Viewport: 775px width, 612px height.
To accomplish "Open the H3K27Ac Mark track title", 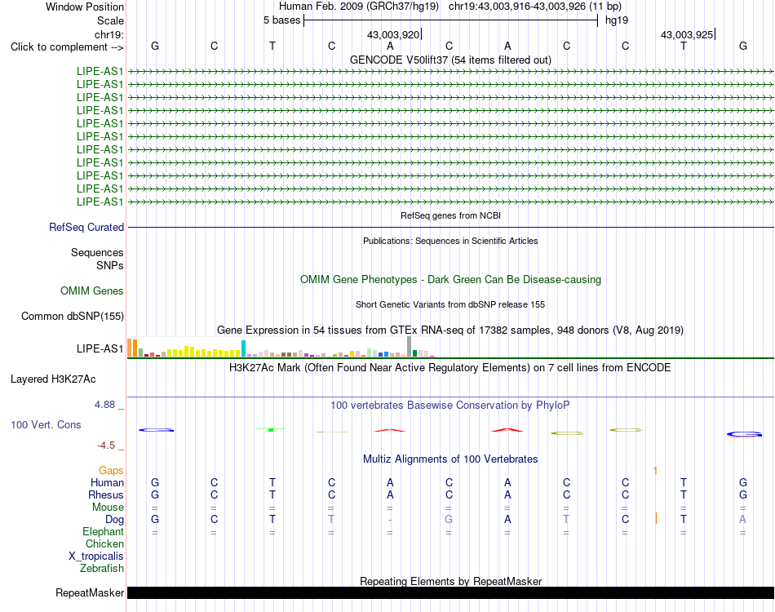I will pos(450,368).
